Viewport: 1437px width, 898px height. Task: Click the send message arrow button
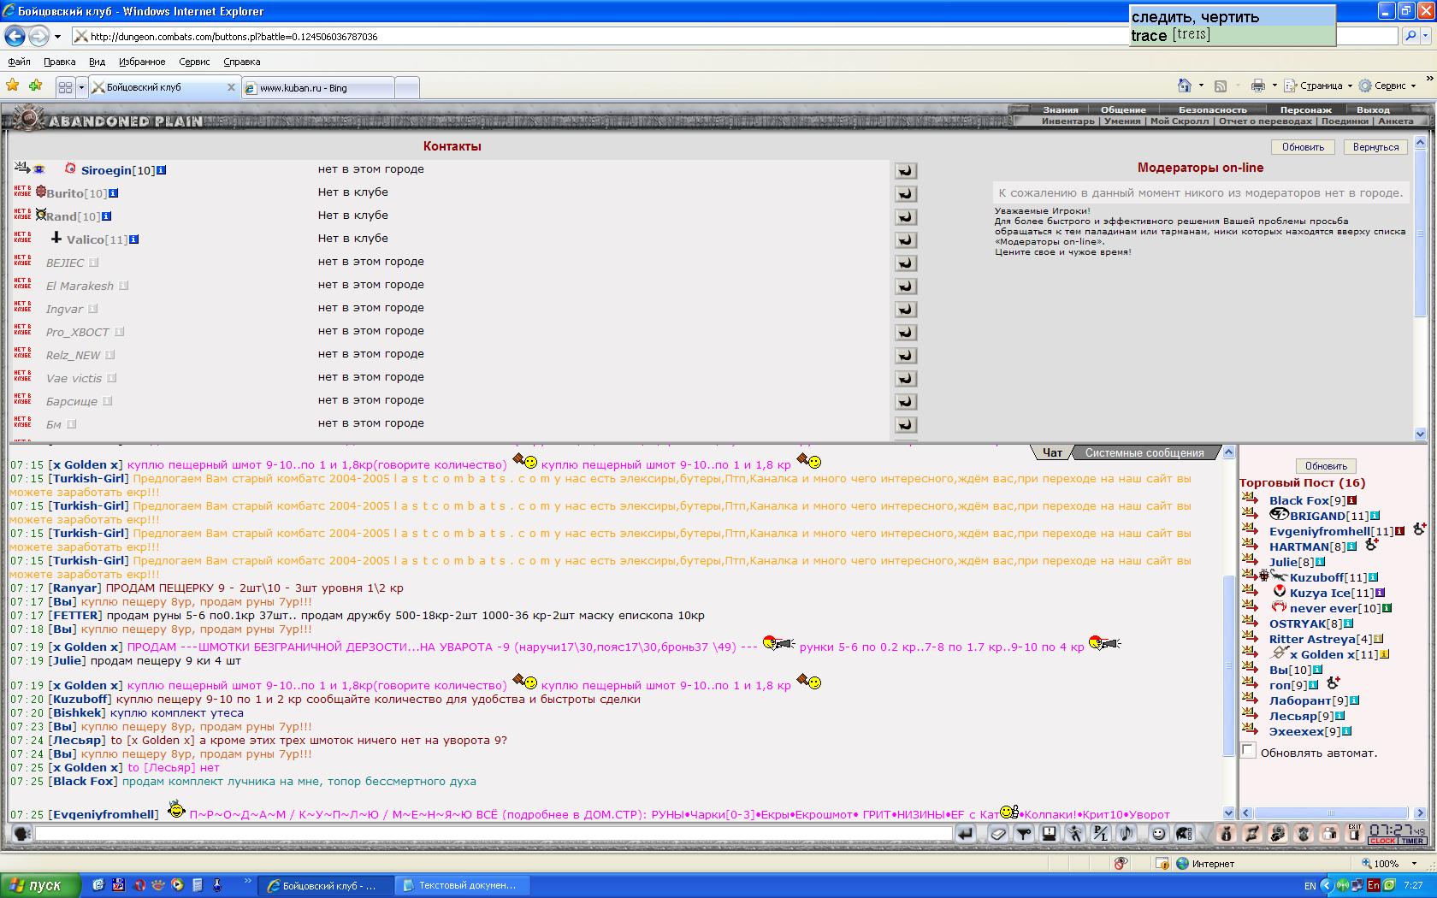click(966, 833)
